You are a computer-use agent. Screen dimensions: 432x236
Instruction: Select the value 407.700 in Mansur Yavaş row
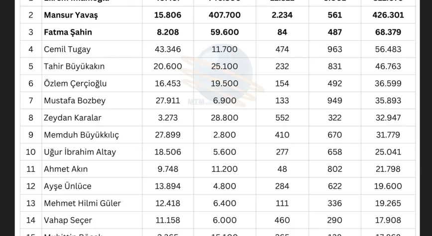(224, 15)
